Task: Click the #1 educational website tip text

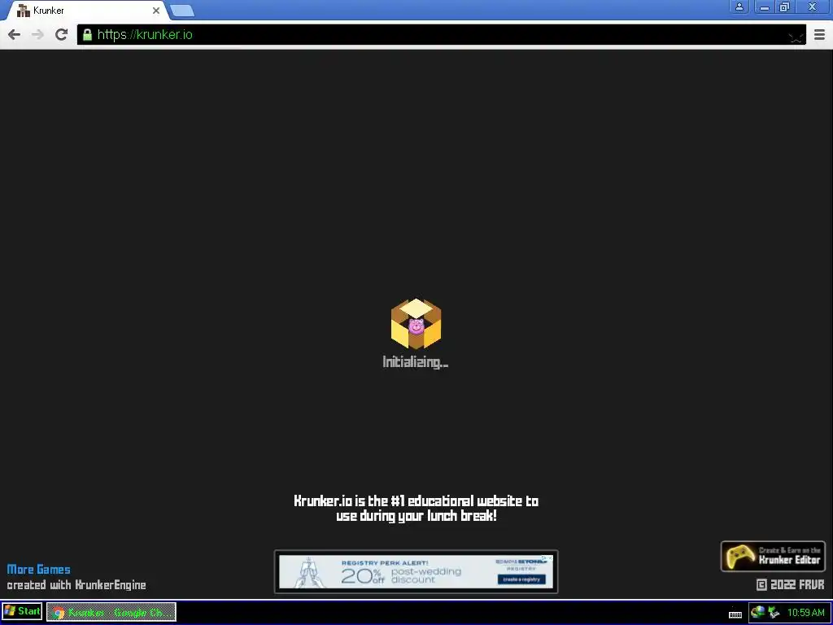Action: coord(416,508)
